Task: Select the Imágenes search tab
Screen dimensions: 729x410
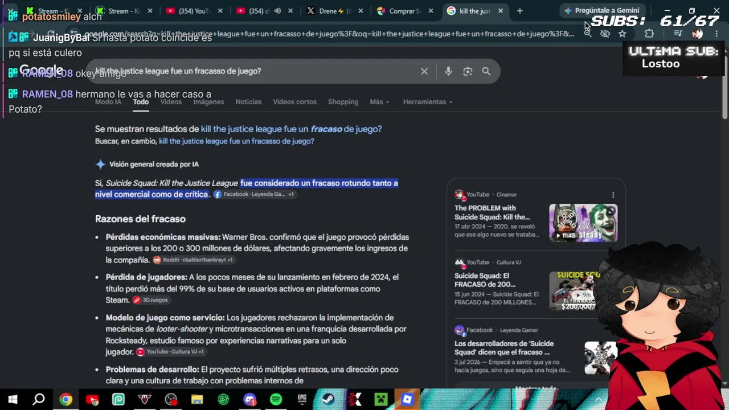Action: click(208, 102)
